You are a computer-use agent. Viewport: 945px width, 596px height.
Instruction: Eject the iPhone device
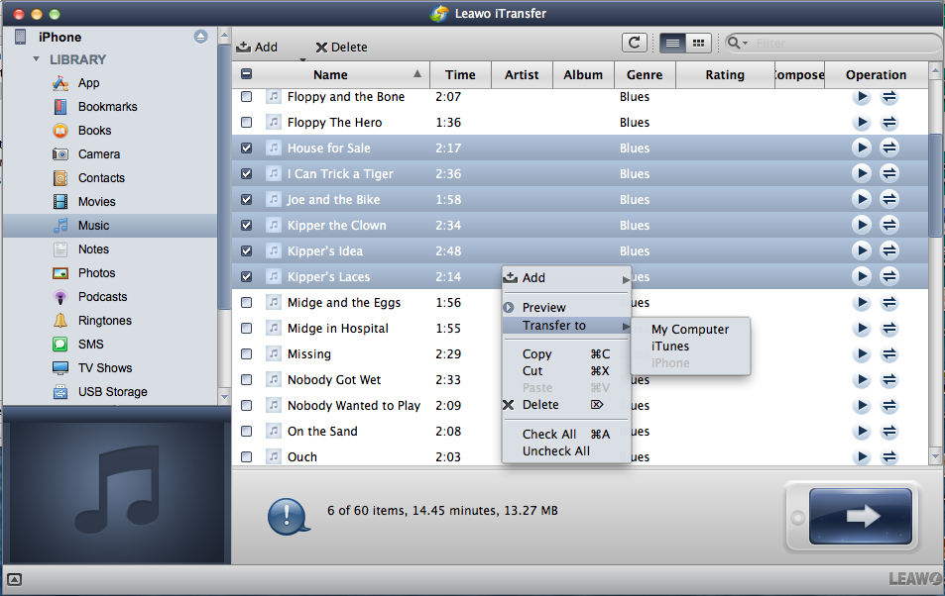[201, 37]
